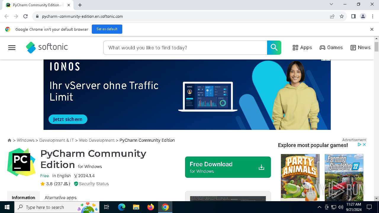379x213 pixels.
Task: Reload the current page
Action: tap(25, 16)
